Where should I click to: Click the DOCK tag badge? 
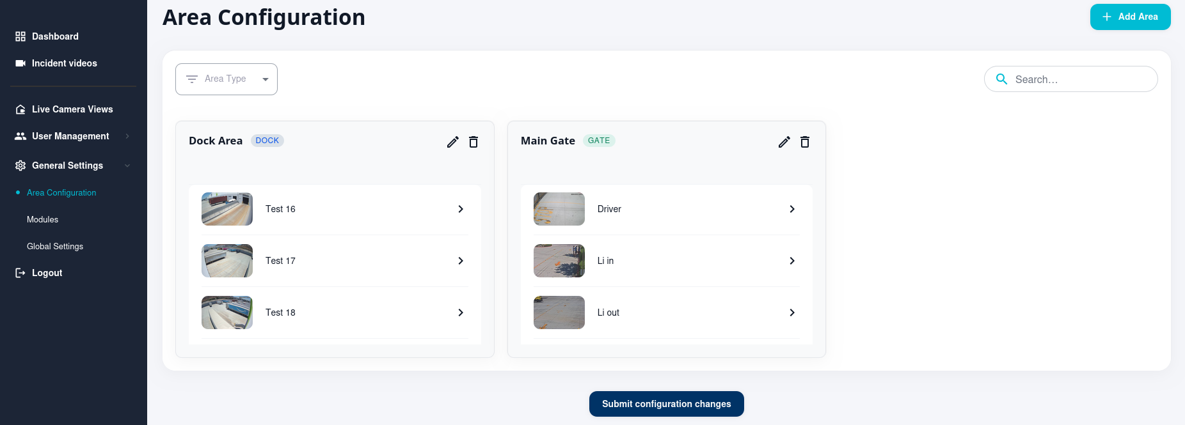[267, 141]
